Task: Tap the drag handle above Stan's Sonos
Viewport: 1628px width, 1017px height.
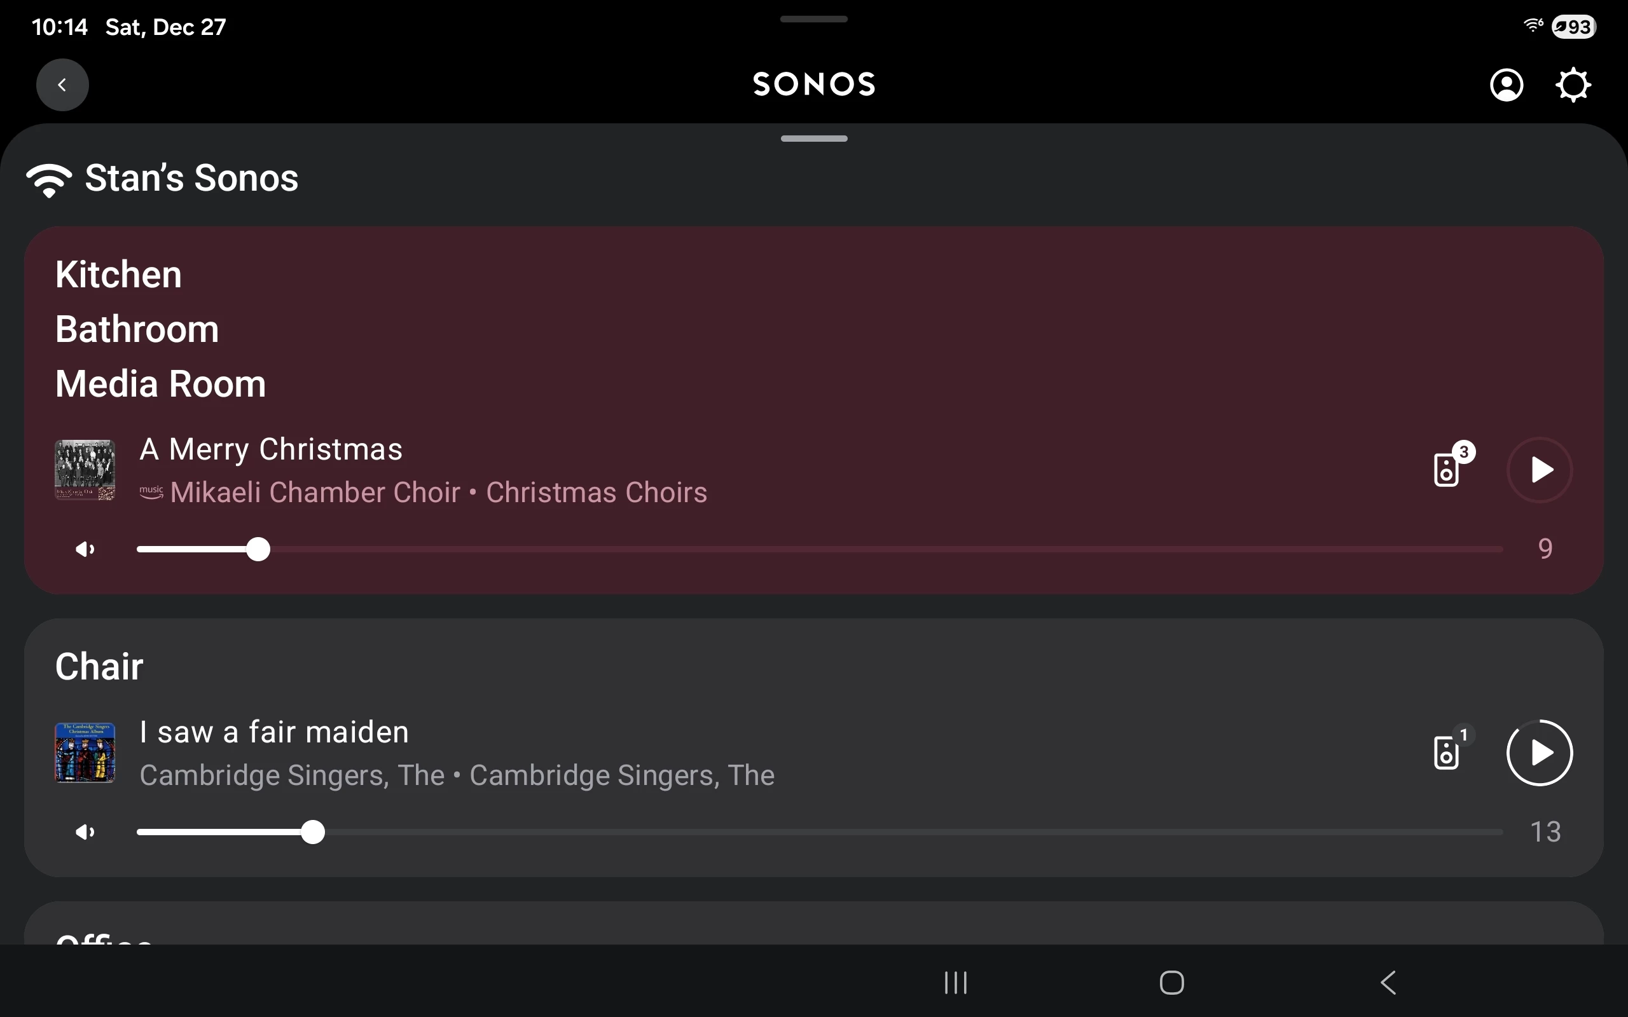Action: (x=814, y=139)
